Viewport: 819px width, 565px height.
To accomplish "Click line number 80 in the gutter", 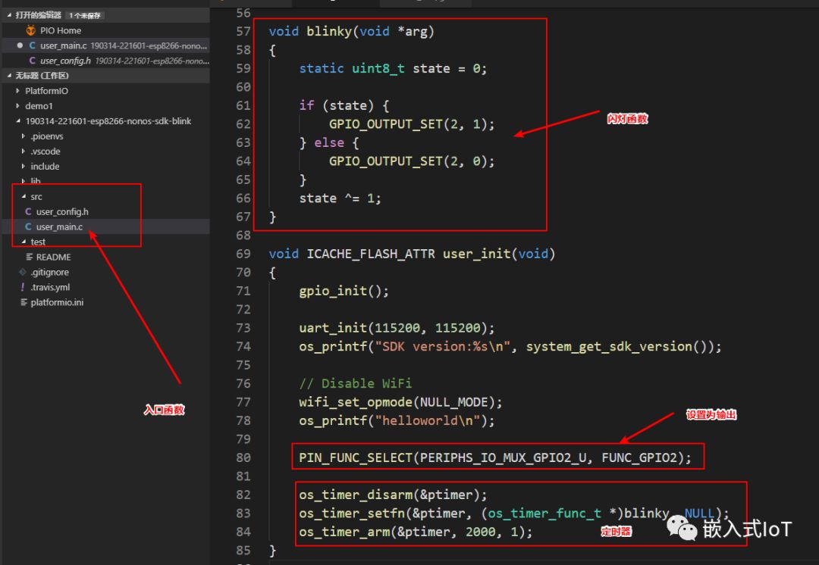I will coord(243,457).
